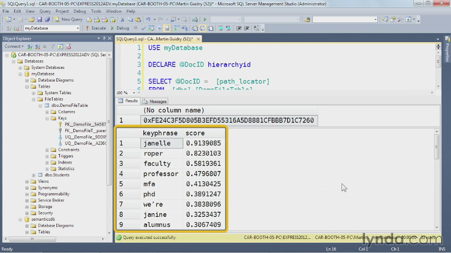Image resolution: width=451 pixels, height=253 pixels.
Task: Open the Query menu
Action: point(45,11)
